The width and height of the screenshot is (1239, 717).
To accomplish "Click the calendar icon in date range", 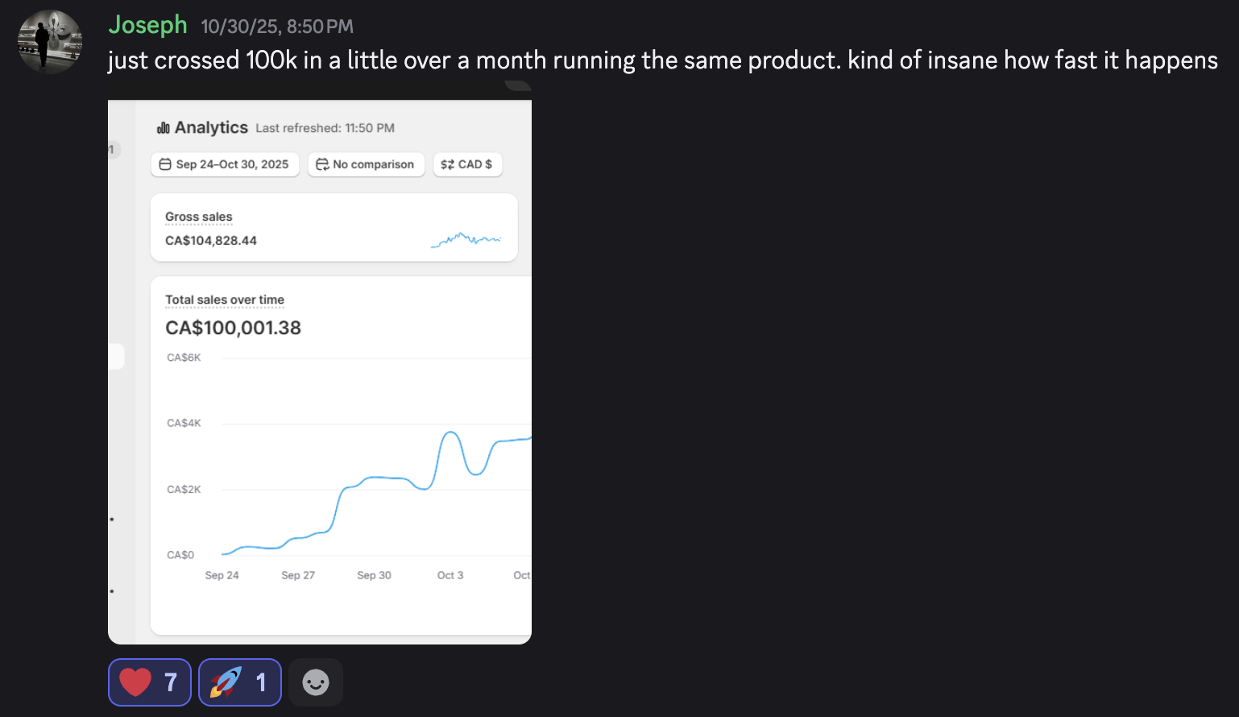I will pyautogui.click(x=165, y=164).
